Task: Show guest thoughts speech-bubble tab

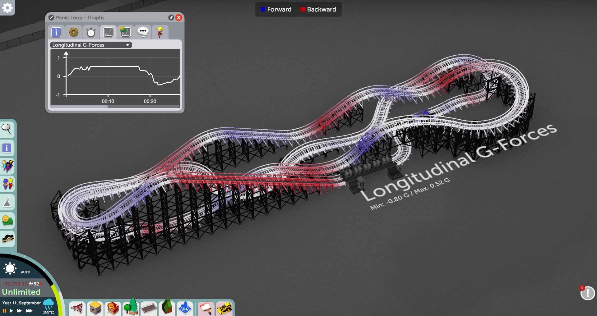Action: coord(143,32)
